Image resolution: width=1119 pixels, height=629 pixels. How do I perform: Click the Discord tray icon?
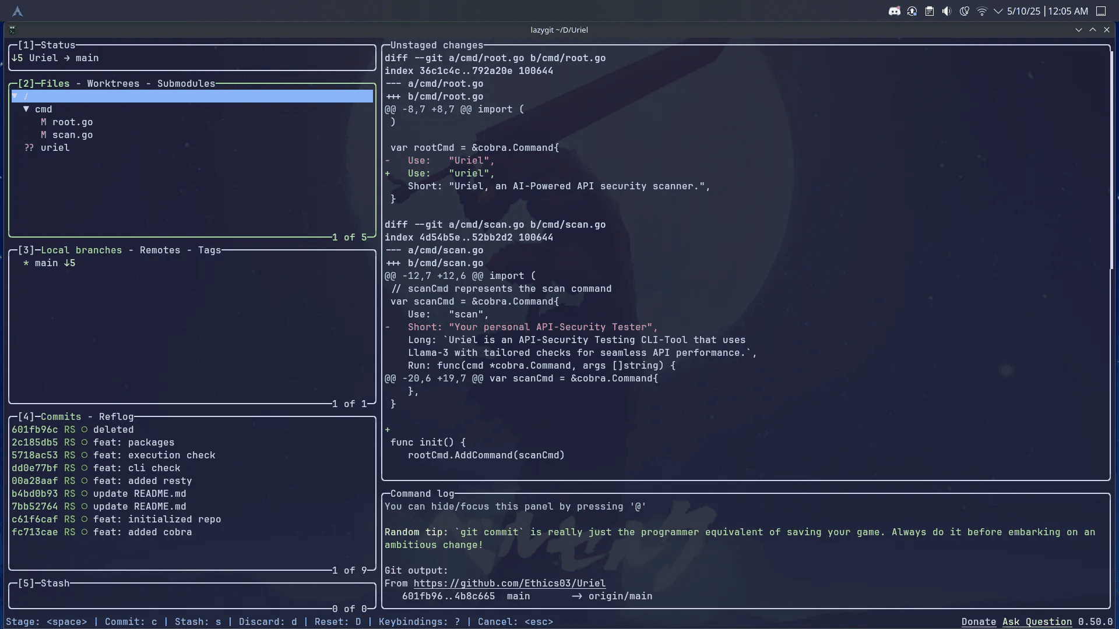pos(894,11)
